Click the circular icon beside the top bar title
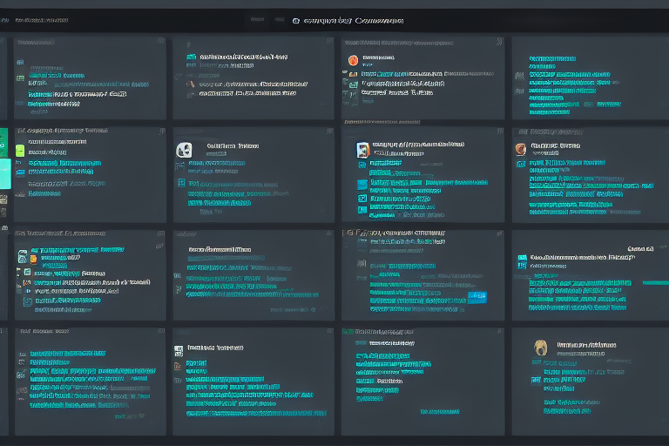This screenshot has height=446, width=669. (x=296, y=19)
